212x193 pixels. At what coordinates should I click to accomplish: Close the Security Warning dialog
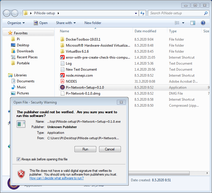[121, 102]
